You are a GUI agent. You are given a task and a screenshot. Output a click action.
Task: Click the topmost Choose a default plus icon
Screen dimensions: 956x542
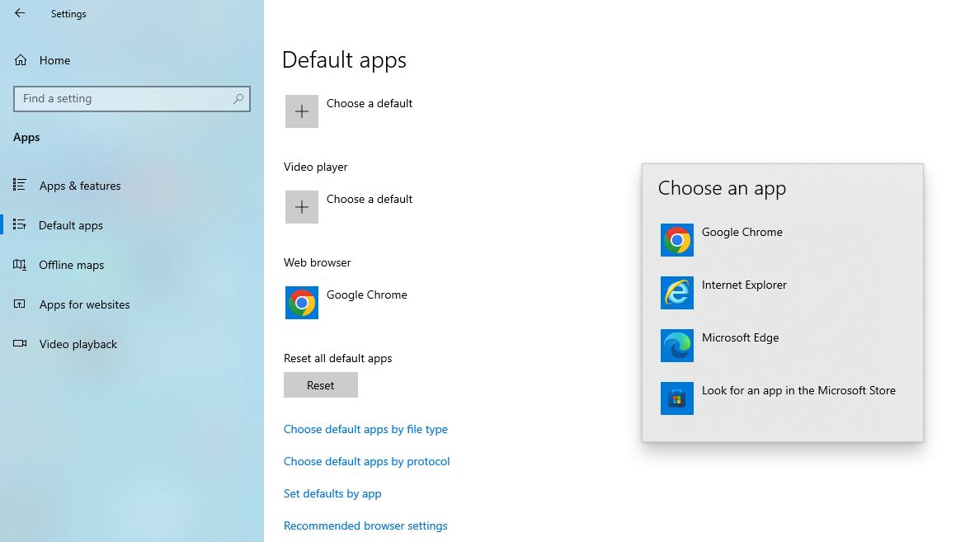pos(302,111)
